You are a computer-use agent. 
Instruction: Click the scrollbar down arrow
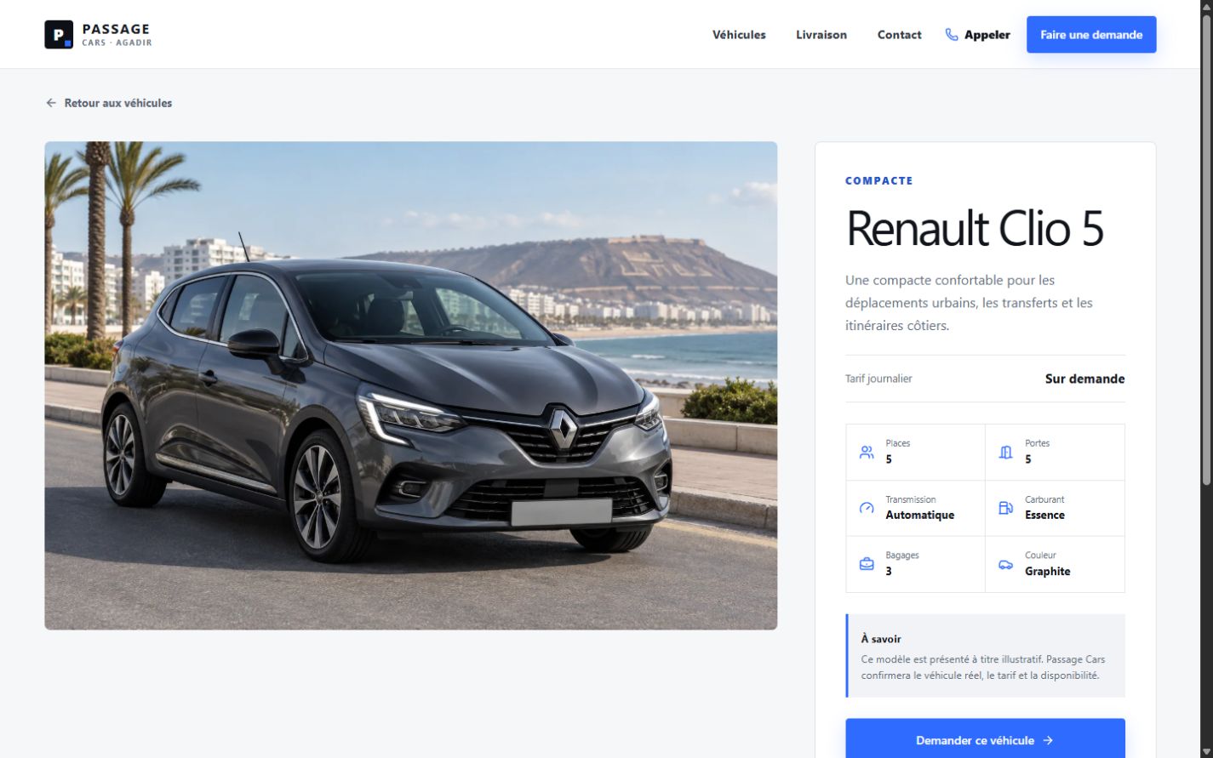click(1205, 751)
